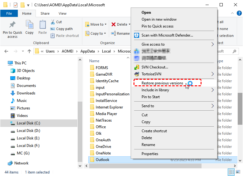This screenshot has width=243, height=176.
Task: Open 3D Objects in navigation pane
Action: [22, 71]
